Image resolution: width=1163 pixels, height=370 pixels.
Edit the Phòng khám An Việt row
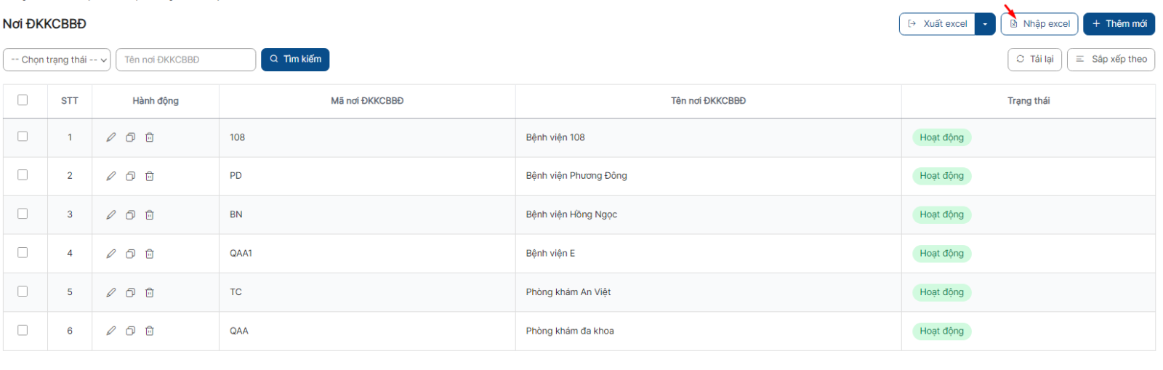tap(111, 292)
